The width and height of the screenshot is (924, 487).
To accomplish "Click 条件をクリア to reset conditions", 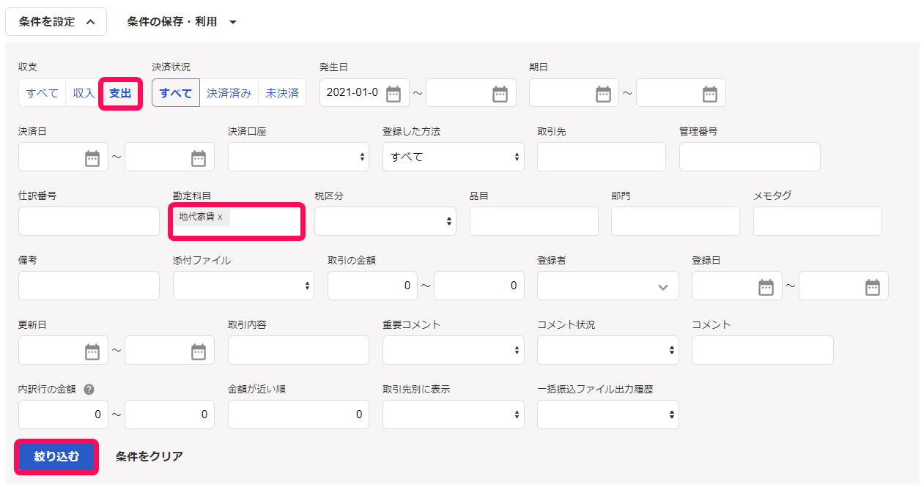I will point(149,456).
